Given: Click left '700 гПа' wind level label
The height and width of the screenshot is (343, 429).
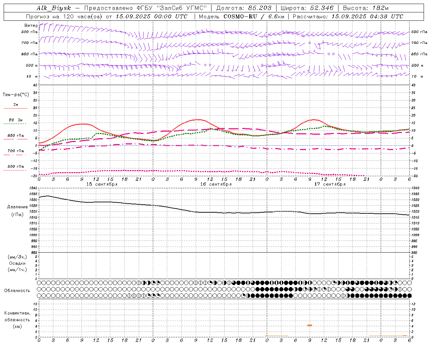Looking at the screenshot, I should [29, 43].
